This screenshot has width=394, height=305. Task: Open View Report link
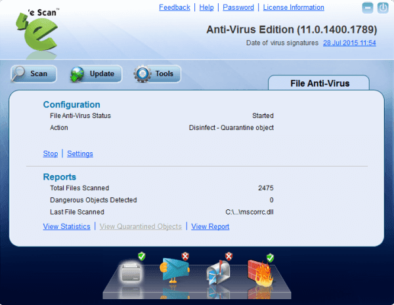pyautogui.click(x=210, y=226)
